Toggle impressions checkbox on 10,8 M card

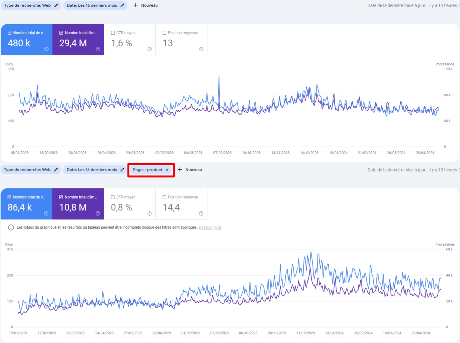click(x=61, y=197)
